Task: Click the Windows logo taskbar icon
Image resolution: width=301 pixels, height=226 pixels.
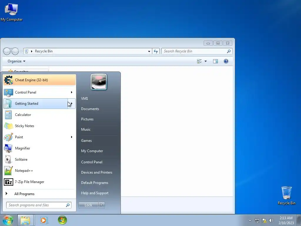Action: [x=62, y=220]
